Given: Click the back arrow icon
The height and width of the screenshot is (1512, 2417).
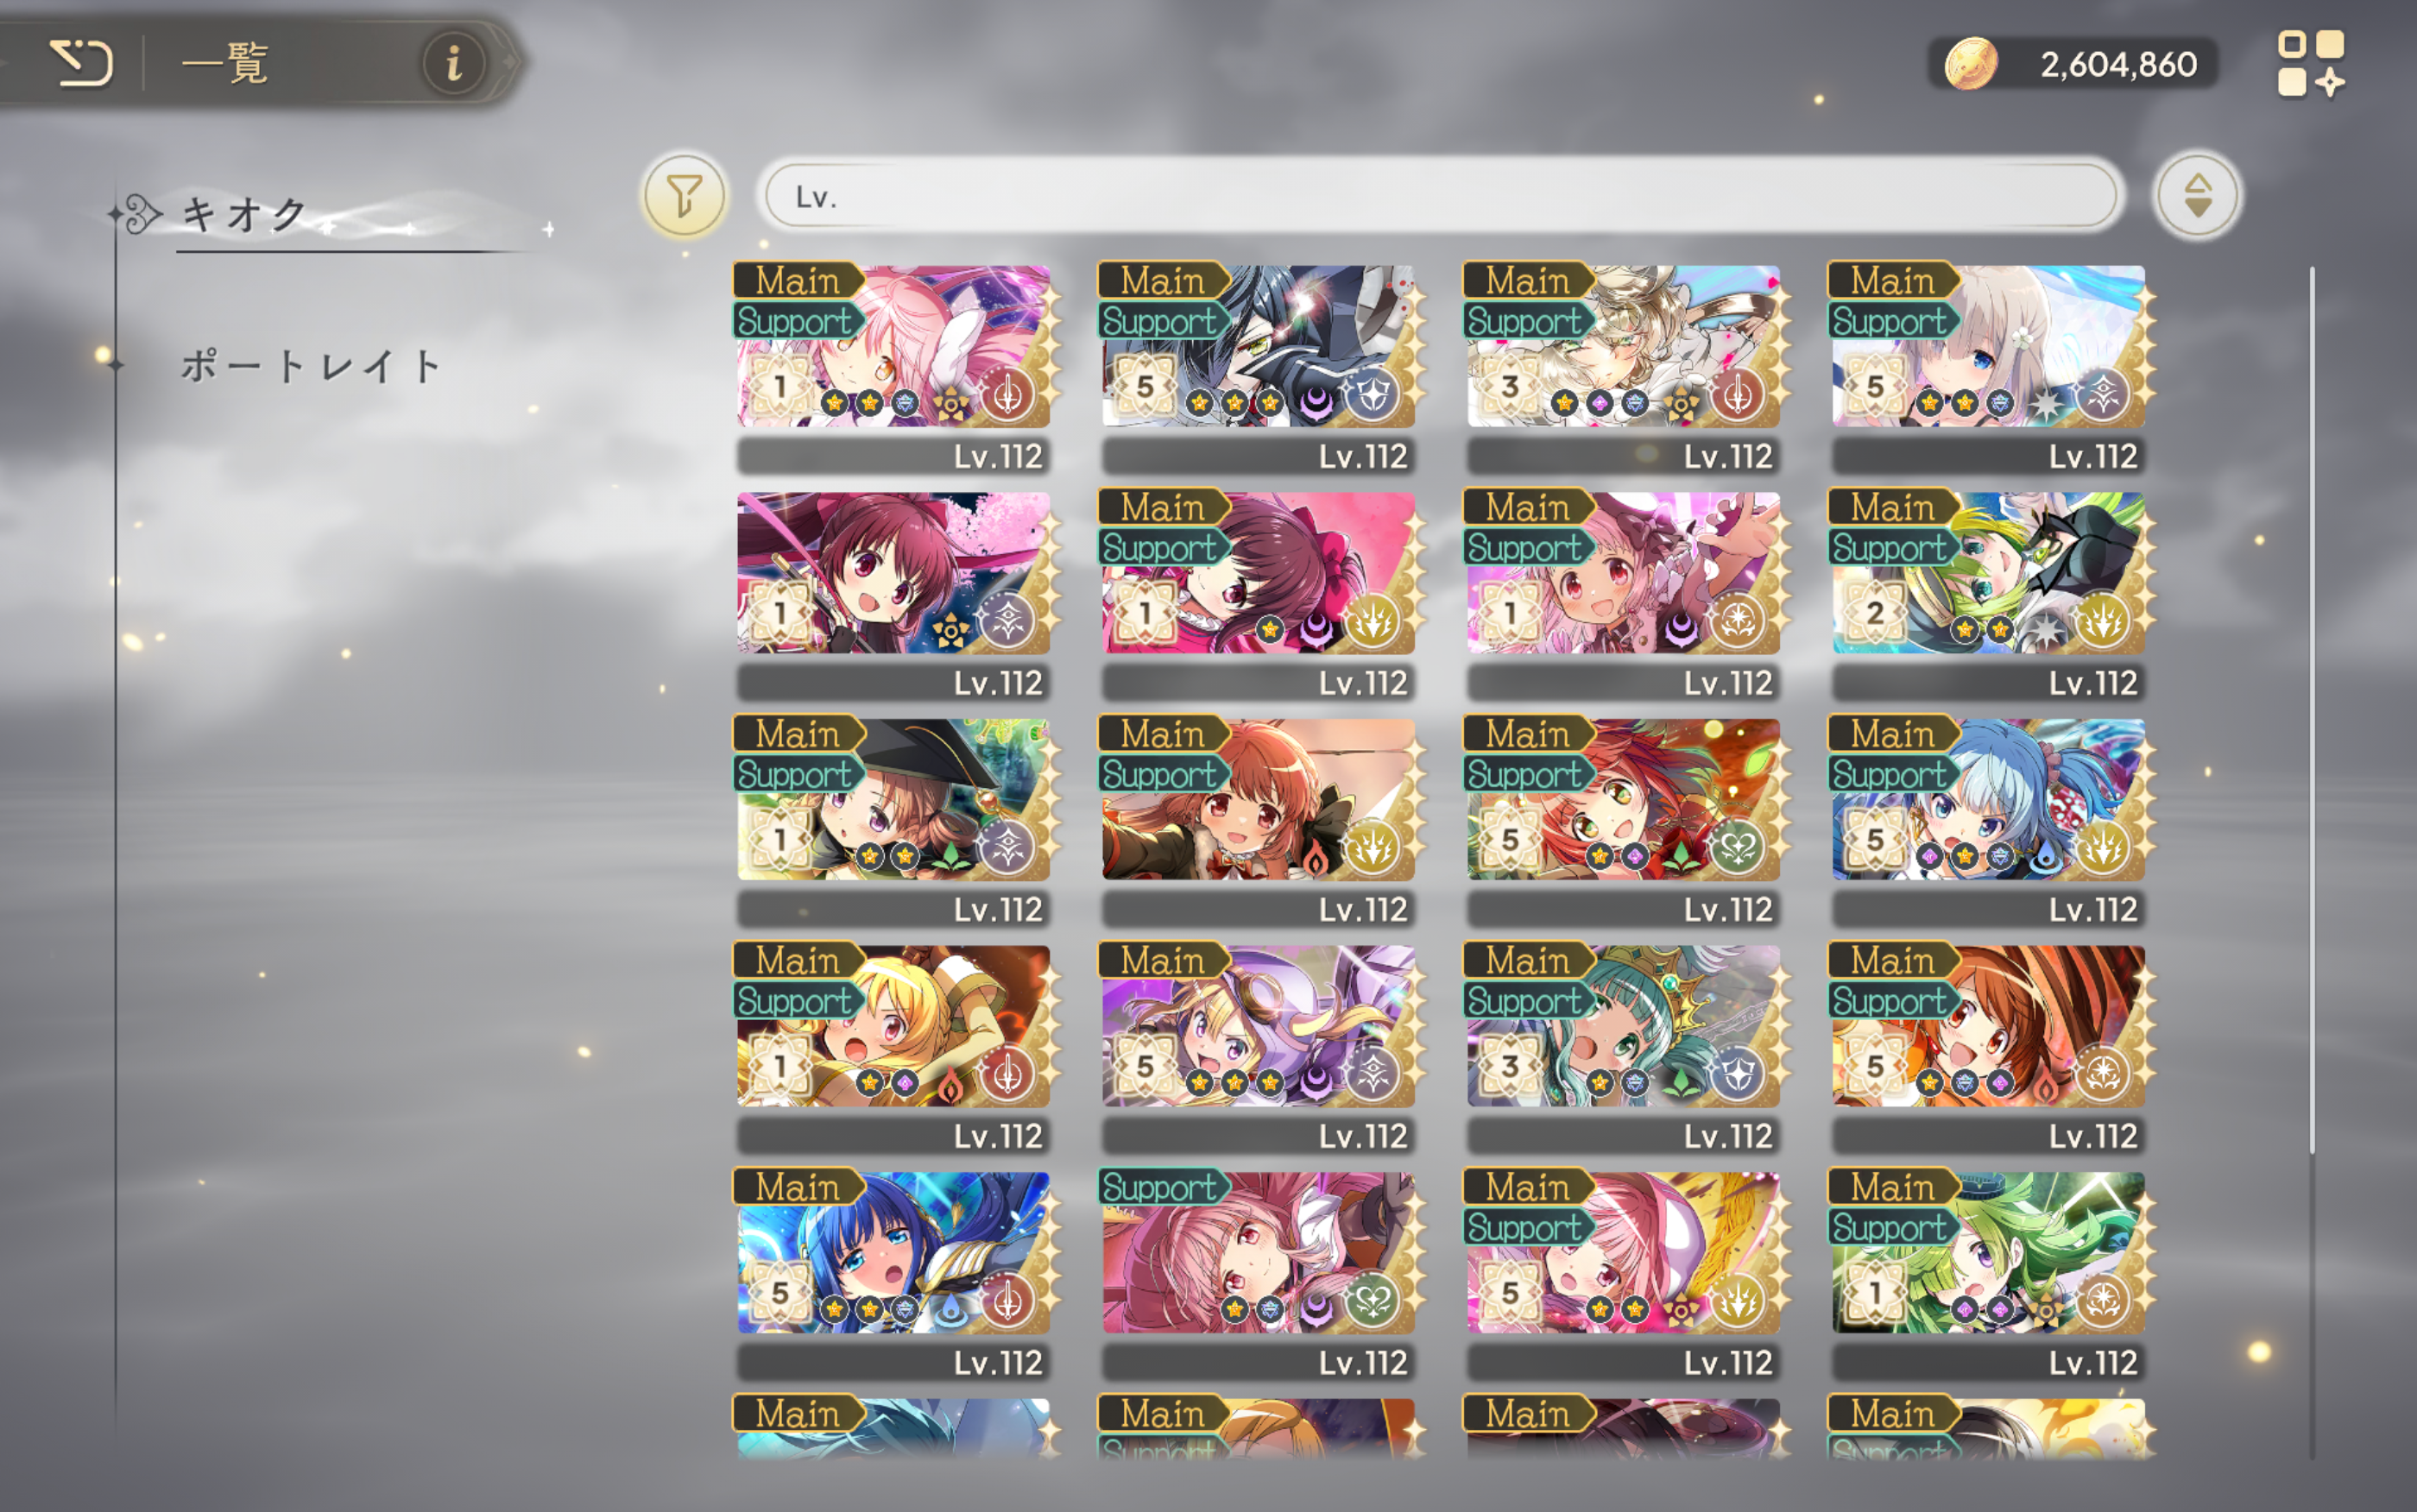Looking at the screenshot, I should tap(81, 64).
